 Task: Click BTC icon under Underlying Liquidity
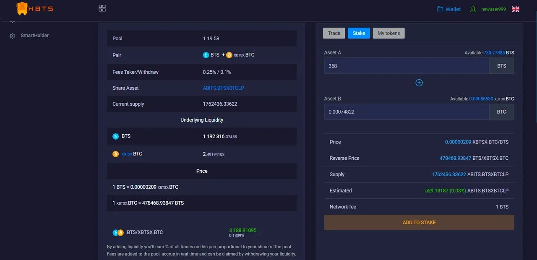pos(116,154)
